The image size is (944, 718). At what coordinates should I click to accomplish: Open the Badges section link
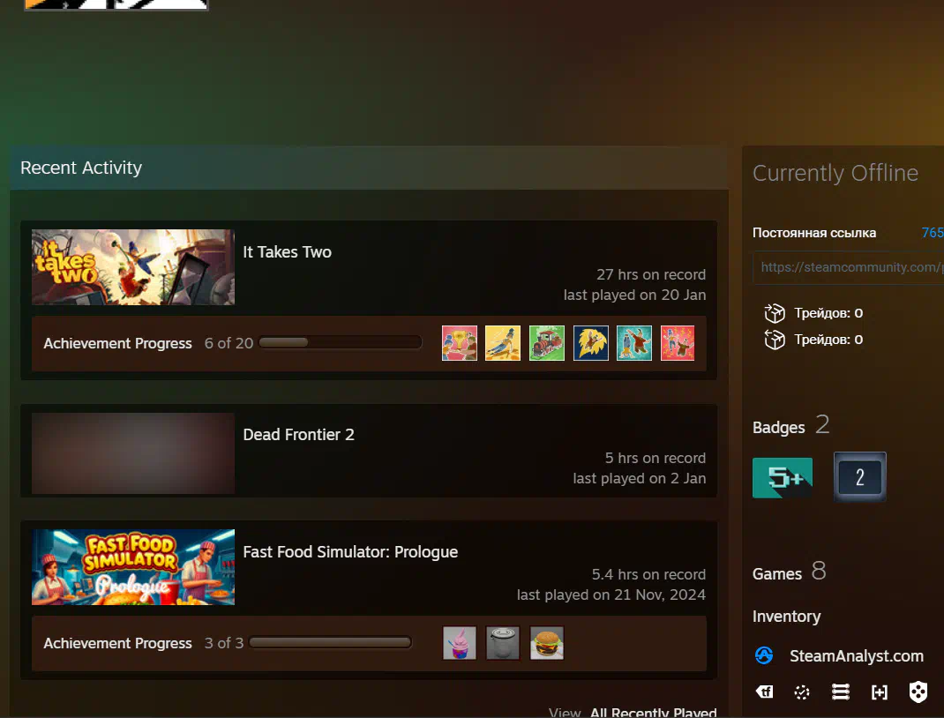[778, 427]
